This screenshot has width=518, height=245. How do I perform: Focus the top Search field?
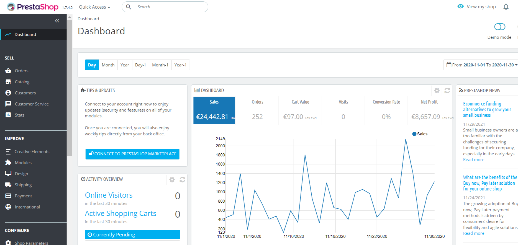(x=165, y=7)
